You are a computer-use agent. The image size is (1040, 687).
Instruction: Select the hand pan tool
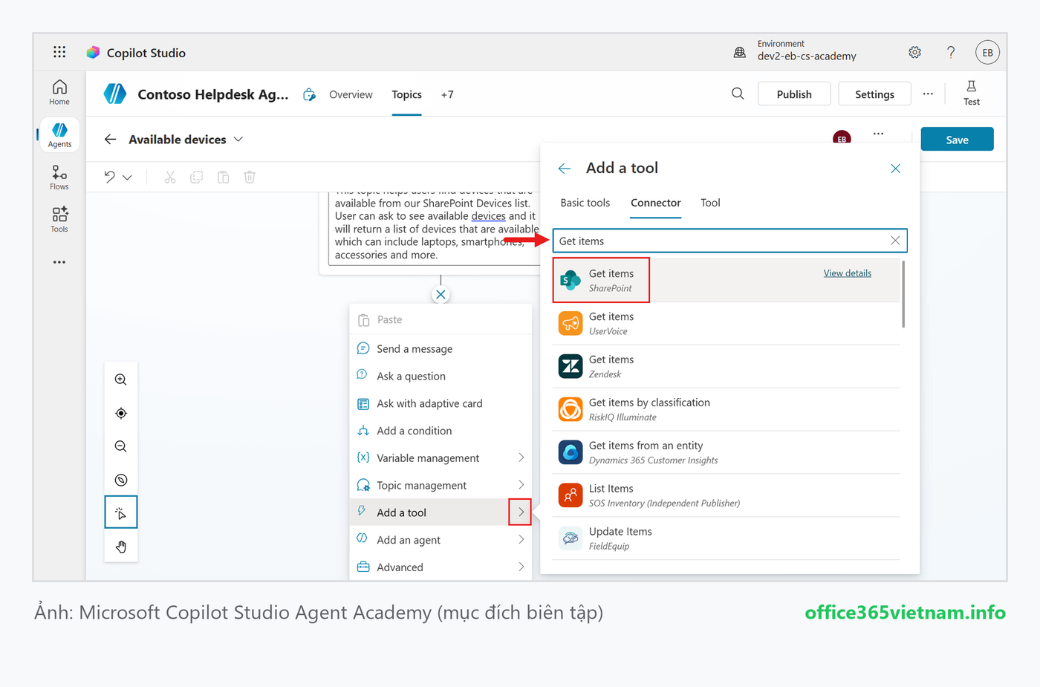coord(121,547)
